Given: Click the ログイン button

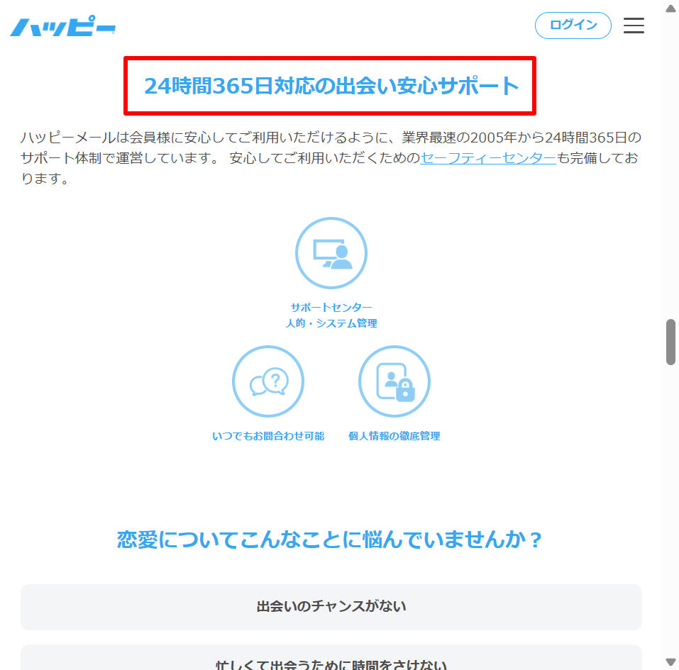Looking at the screenshot, I should point(573,25).
